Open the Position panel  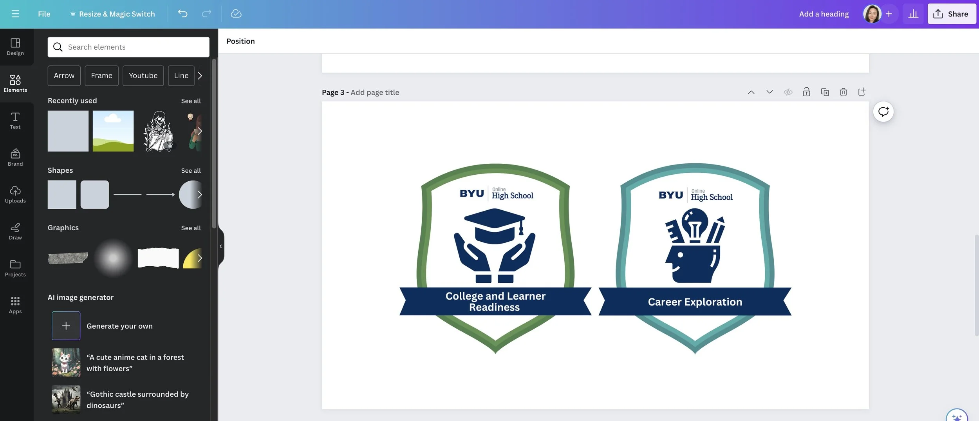point(240,41)
